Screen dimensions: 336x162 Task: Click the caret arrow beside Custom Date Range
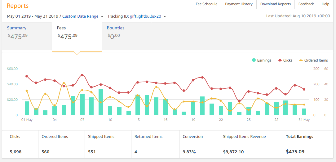pos(102,17)
